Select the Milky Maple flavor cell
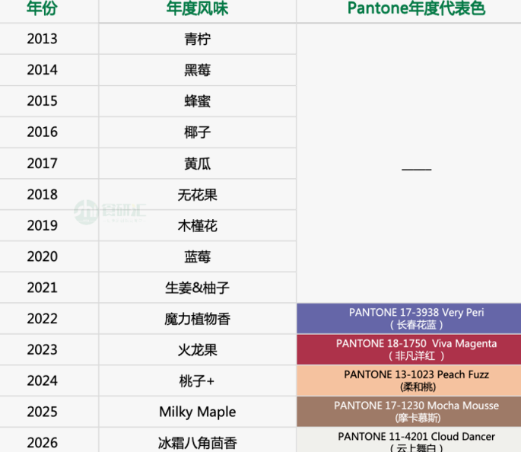 point(197,412)
